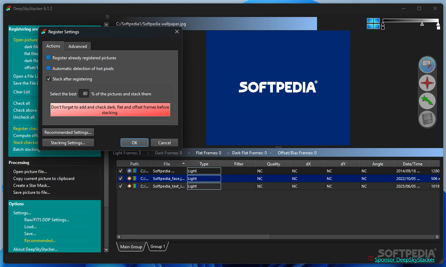Click Uncheck all in the left panel
Viewport: 446px width, 267px height.
point(24,117)
